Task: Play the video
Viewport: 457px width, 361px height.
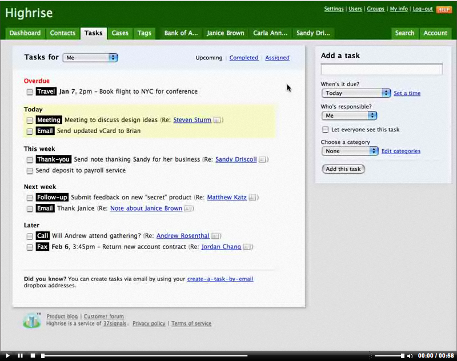Action: pos(7,355)
